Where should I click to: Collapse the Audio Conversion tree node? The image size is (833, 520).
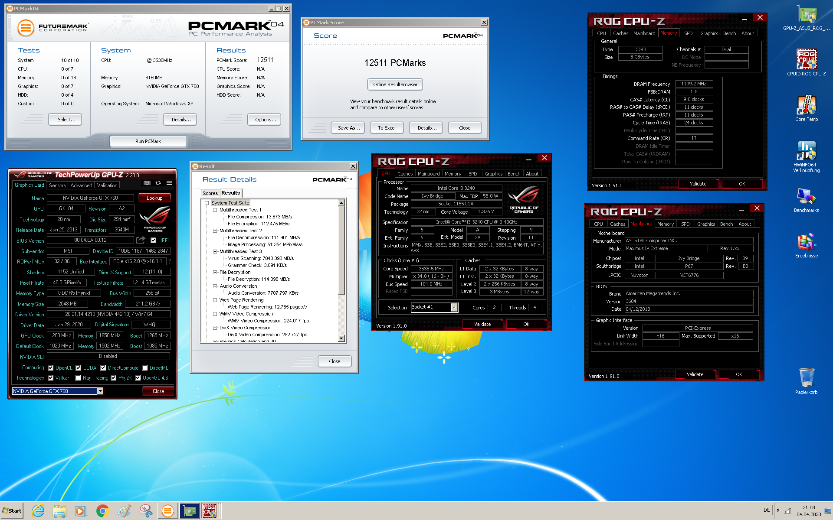click(x=215, y=286)
